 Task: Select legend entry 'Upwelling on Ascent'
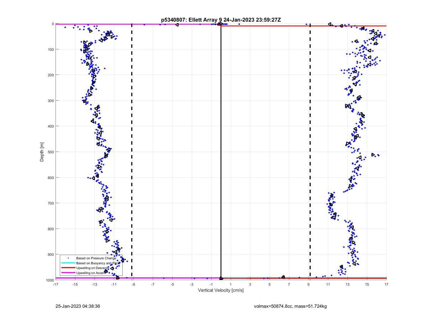pyautogui.click(x=91, y=273)
